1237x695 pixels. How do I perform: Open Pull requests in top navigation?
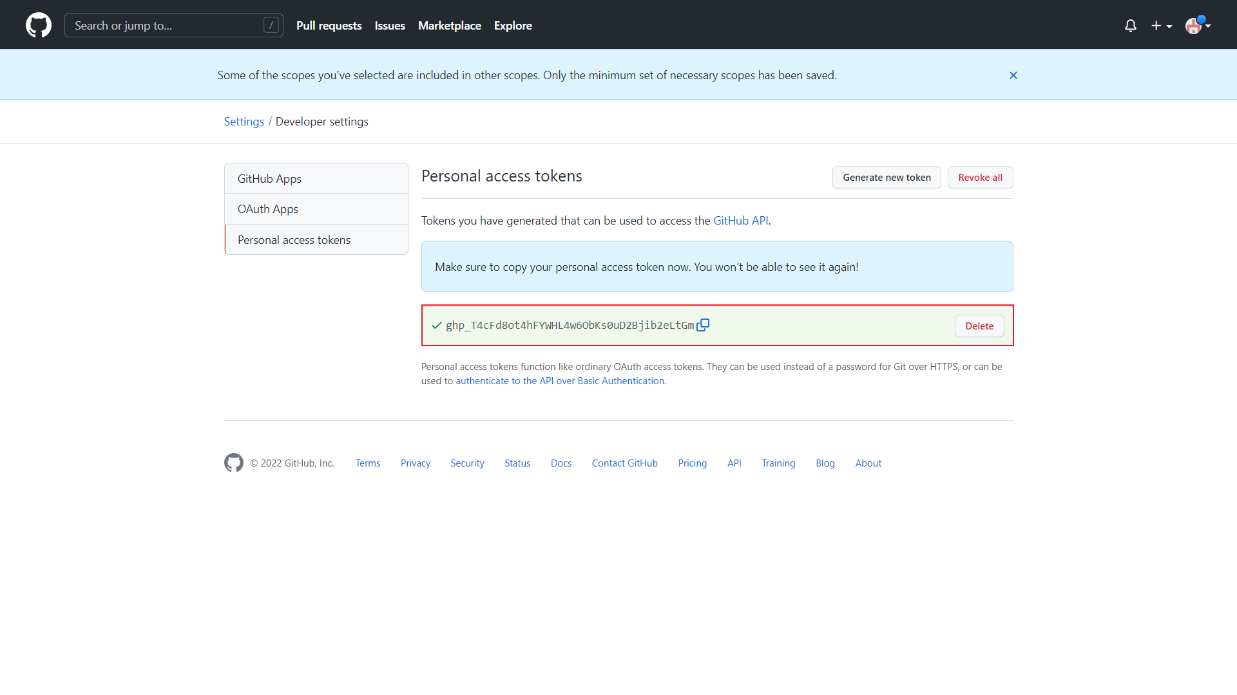click(329, 26)
